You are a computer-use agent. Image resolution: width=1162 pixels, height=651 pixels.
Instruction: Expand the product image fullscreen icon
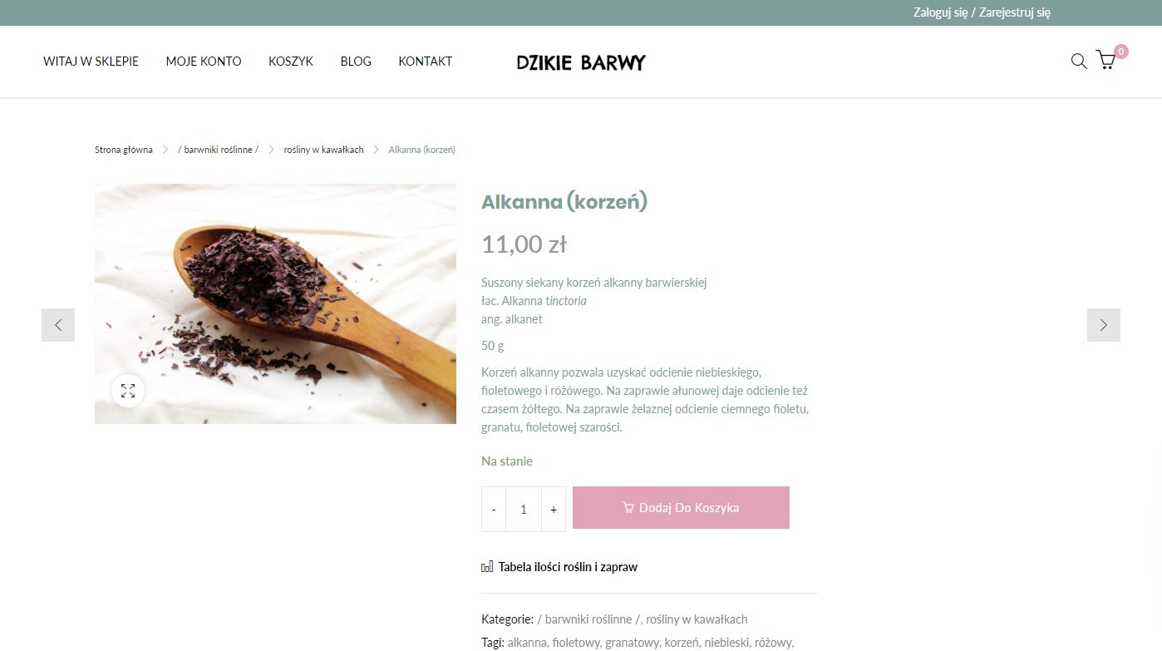(x=128, y=391)
